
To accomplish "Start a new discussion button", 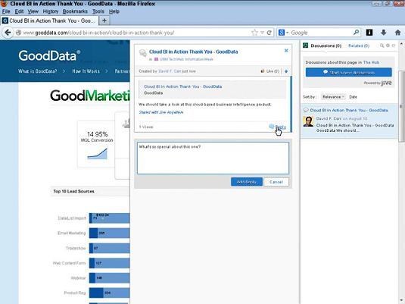I will point(348,72).
